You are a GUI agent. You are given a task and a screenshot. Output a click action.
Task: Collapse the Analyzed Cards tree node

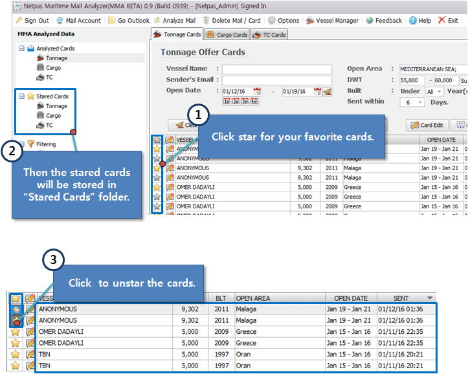click(21, 49)
